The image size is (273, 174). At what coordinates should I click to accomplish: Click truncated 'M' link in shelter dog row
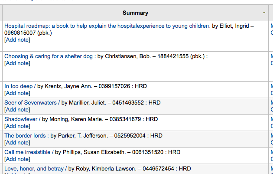[x=271, y=56]
